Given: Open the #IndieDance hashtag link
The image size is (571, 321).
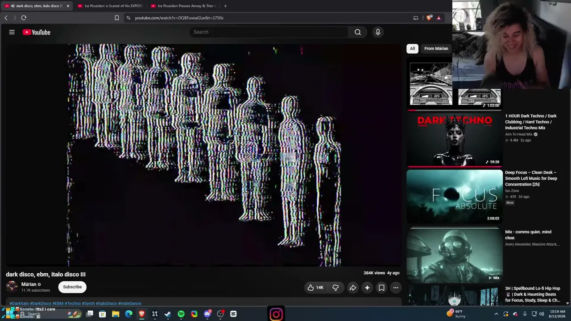Looking at the screenshot, I should tap(130, 304).
